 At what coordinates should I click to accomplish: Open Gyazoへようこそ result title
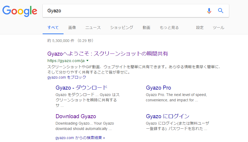pyautogui.click(x=108, y=54)
